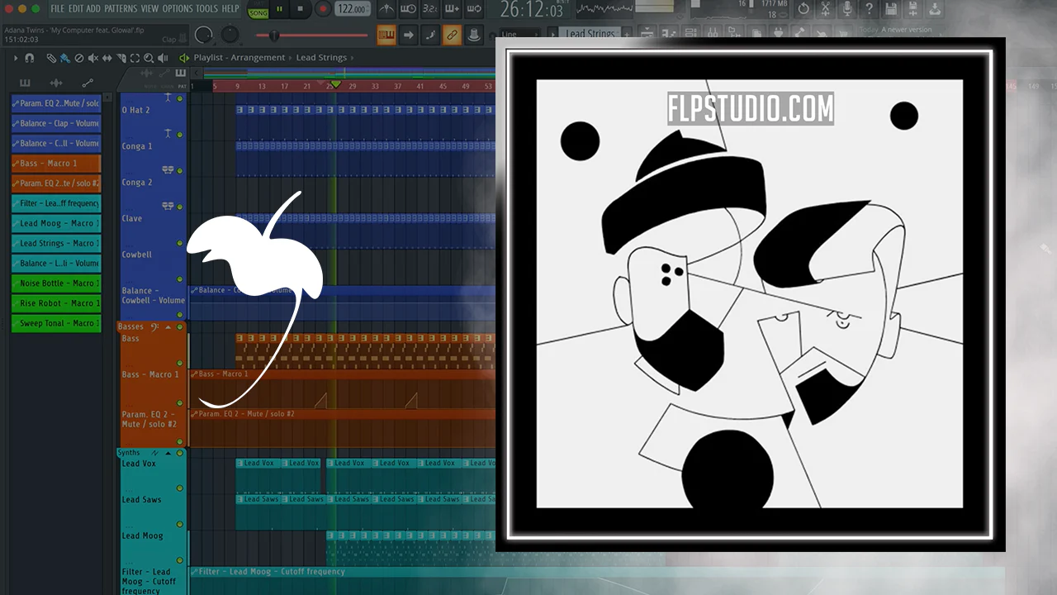The image size is (1057, 595).
Task: Save the project with the floppy icon
Action: point(891,10)
